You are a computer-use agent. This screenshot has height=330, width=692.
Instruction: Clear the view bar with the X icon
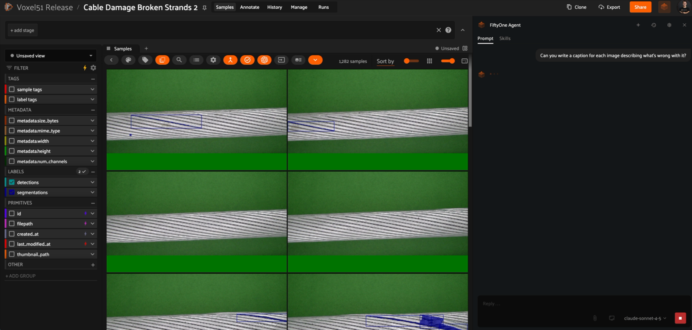pos(439,30)
